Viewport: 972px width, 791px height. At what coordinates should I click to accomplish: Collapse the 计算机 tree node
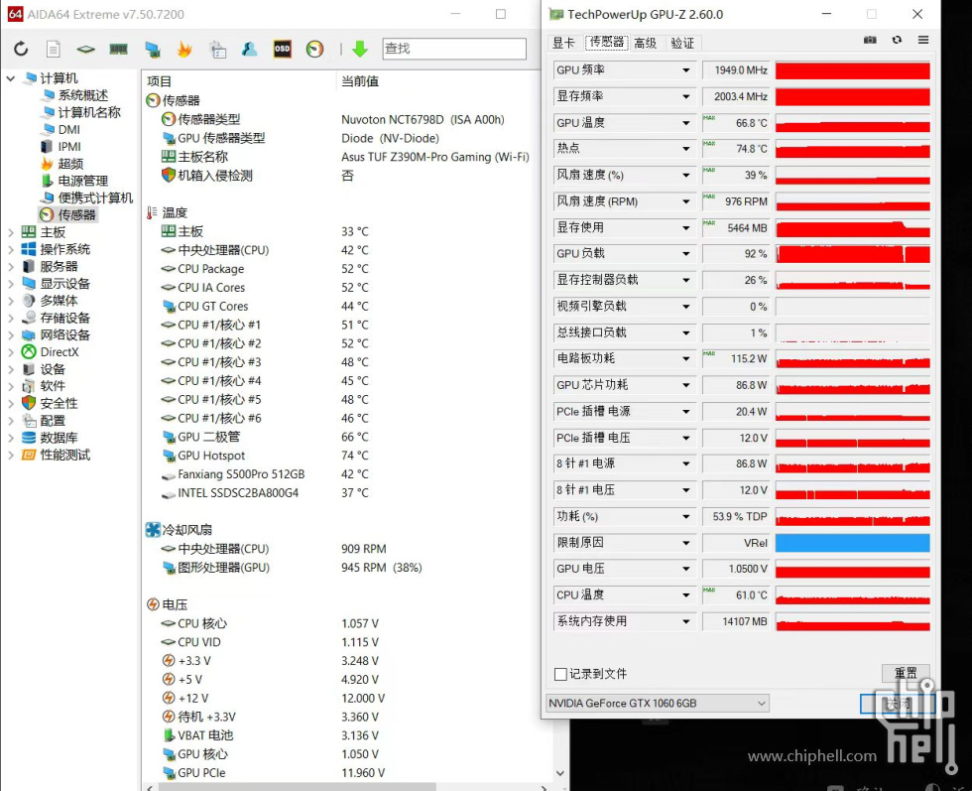[x=11, y=78]
